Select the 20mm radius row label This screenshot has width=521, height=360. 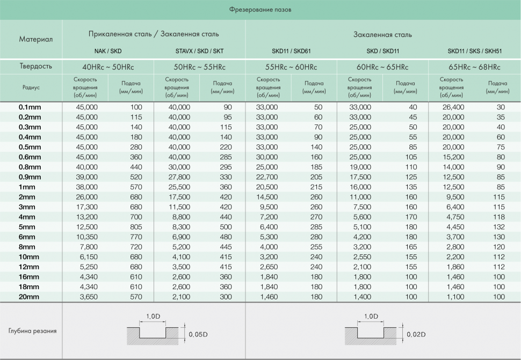click(30, 297)
